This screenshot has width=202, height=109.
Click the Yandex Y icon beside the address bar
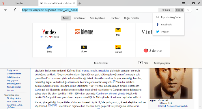pos(15,10)
